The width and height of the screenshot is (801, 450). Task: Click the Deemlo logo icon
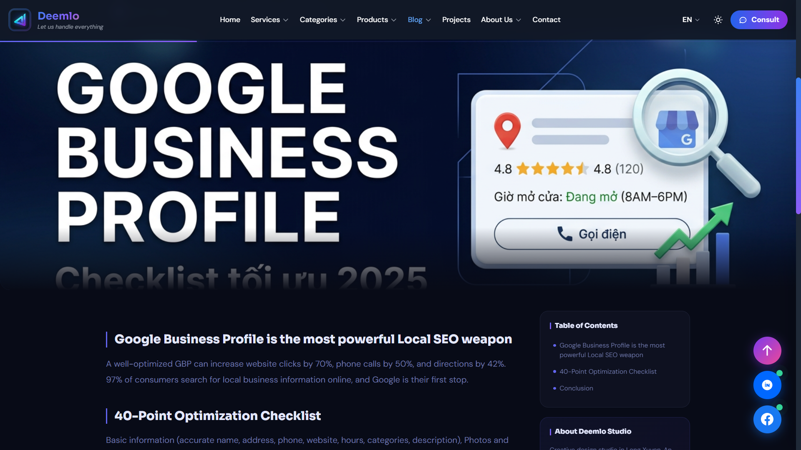[20, 20]
